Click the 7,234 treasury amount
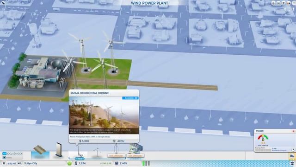Viewport: 296px width, 167px height. [x=82, y=163]
